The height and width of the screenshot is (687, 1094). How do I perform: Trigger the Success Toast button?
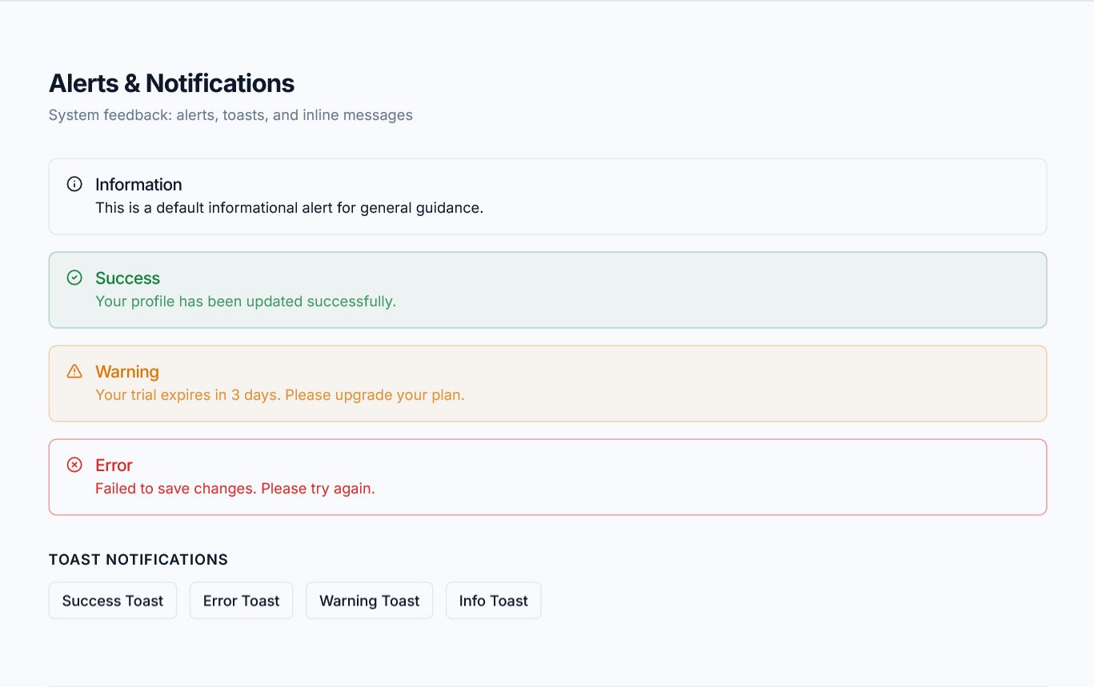click(113, 601)
